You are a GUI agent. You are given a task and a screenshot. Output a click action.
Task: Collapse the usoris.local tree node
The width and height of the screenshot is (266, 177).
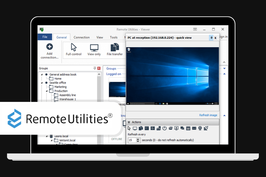[47, 136]
